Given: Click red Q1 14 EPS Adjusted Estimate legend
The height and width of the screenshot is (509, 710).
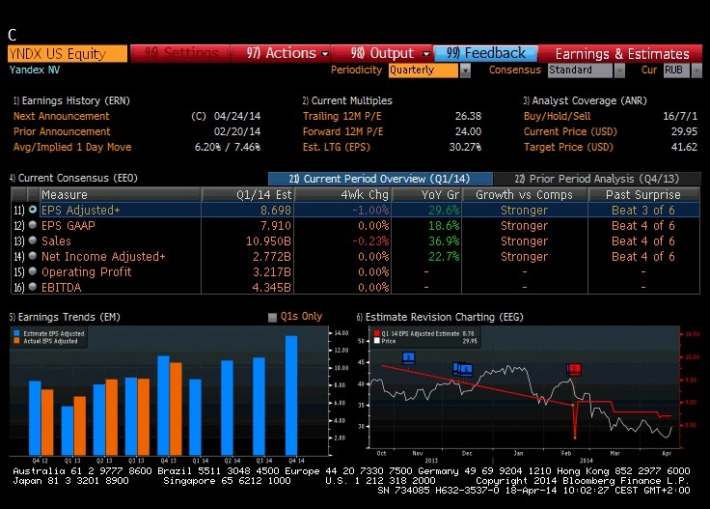Looking at the screenshot, I should [x=377, y=333].
